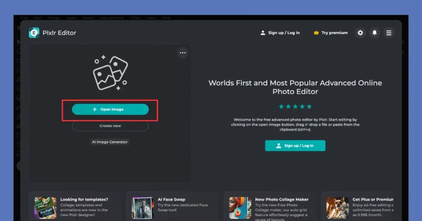Click the crown icon beside Try premium
Viewport: 422px width, 221px height.
(x=316, y=33)
